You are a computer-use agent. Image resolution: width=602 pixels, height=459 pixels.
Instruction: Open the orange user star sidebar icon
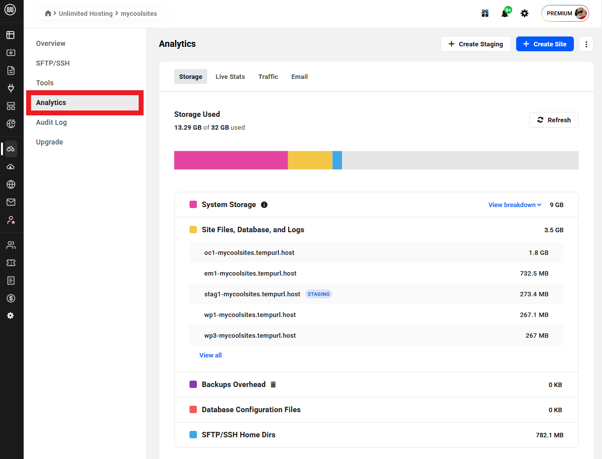click(x=11, y=220)
